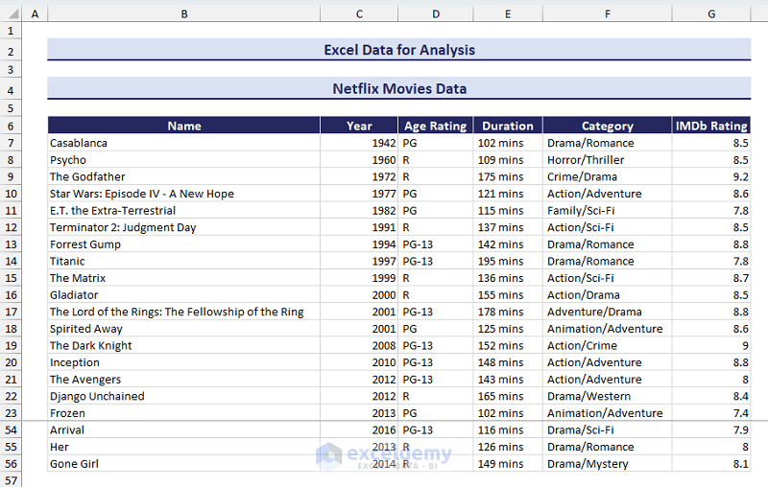Click Titanic's duration 195 mins cell

pos(507,261)
